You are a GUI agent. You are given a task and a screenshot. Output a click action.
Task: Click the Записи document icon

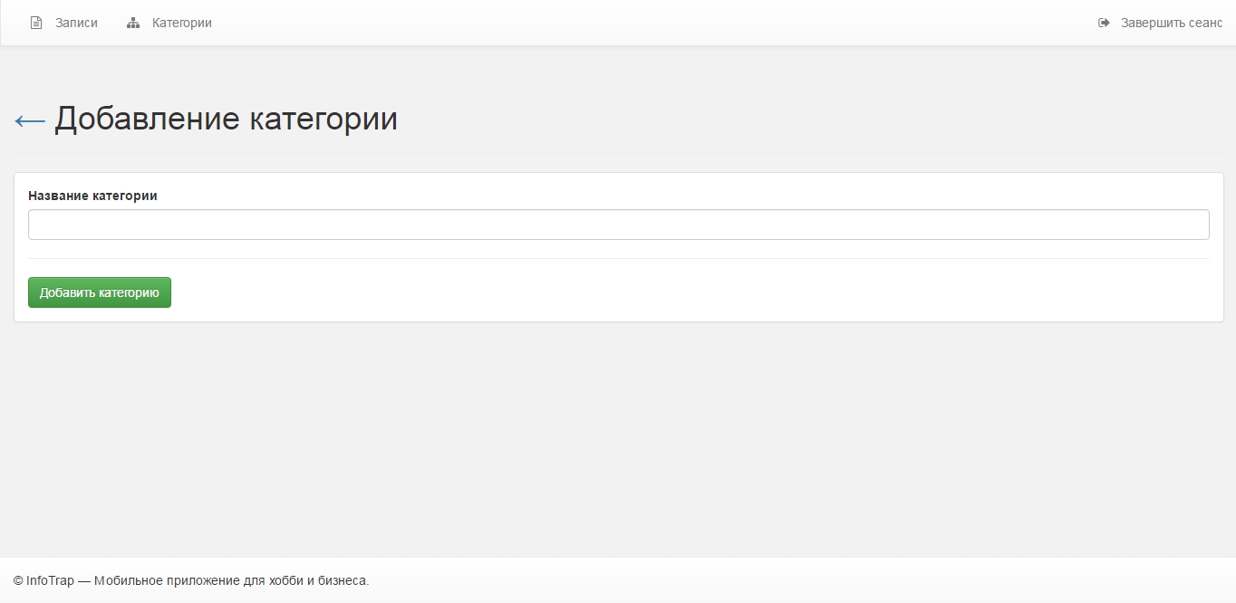36,23
